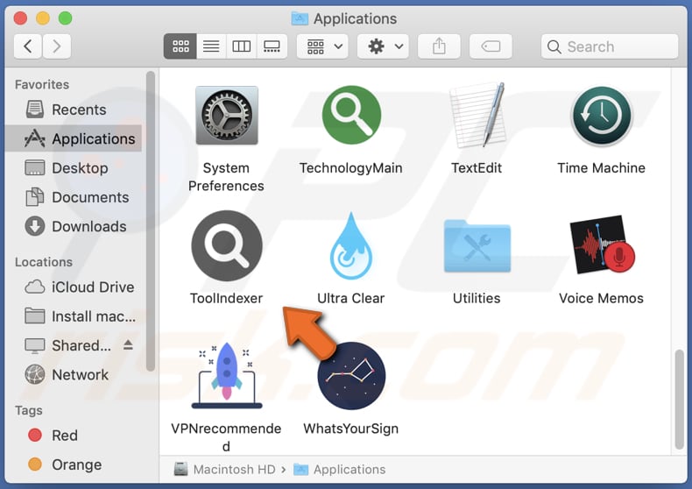This screenshot has height=489, width=692.
Task: Select the Orange tag
Action: click(x=74, y=464)
